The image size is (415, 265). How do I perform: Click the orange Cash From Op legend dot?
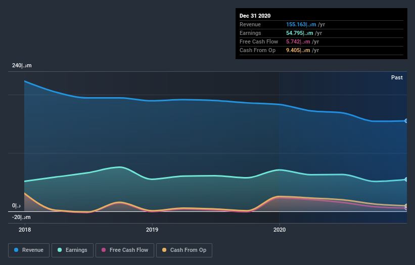click(x=164, y=250)
